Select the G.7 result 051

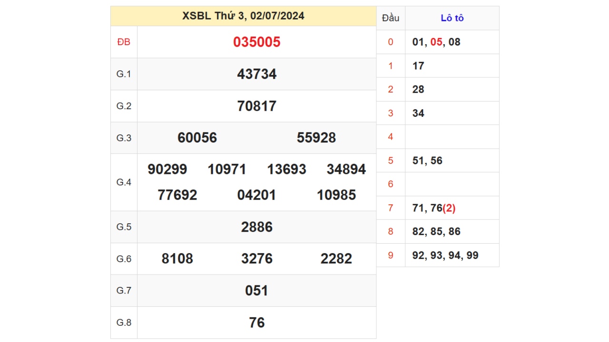click(257, 291)
